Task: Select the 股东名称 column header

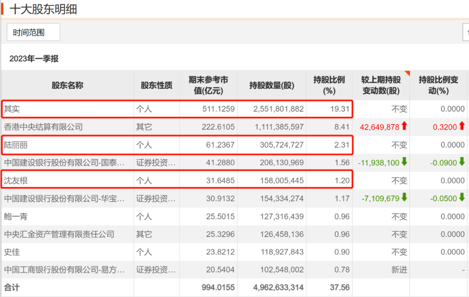Action: click(68, 85)
